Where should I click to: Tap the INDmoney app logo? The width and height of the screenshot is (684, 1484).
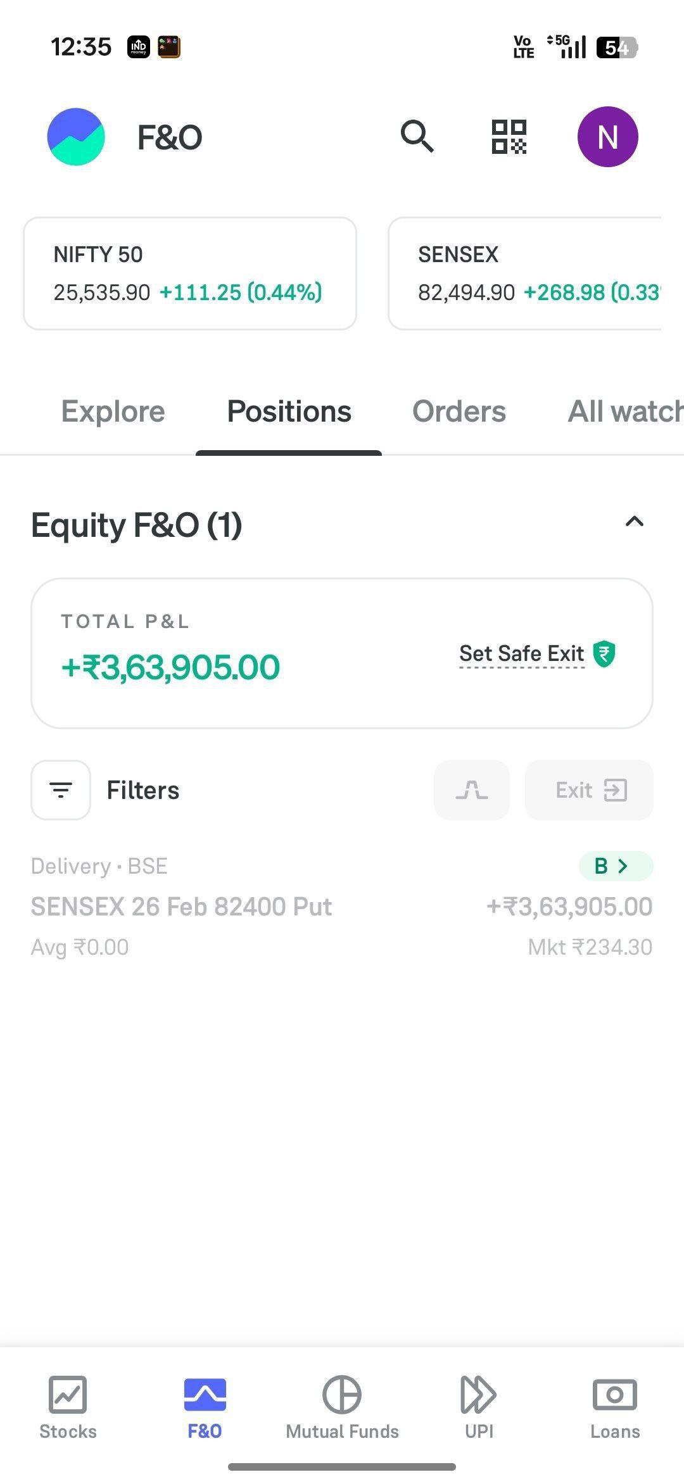pos(76,137)
